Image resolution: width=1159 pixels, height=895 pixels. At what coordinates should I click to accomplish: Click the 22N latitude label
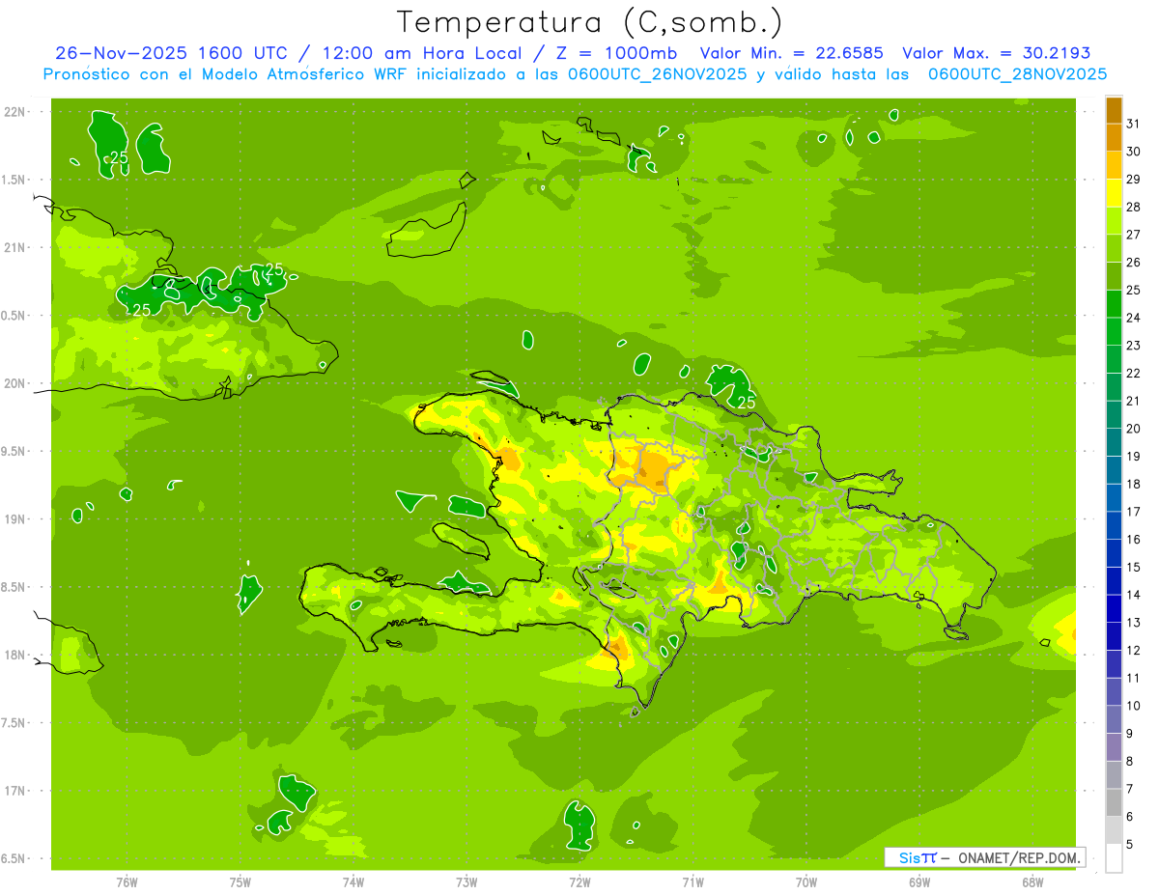[14, 111]
